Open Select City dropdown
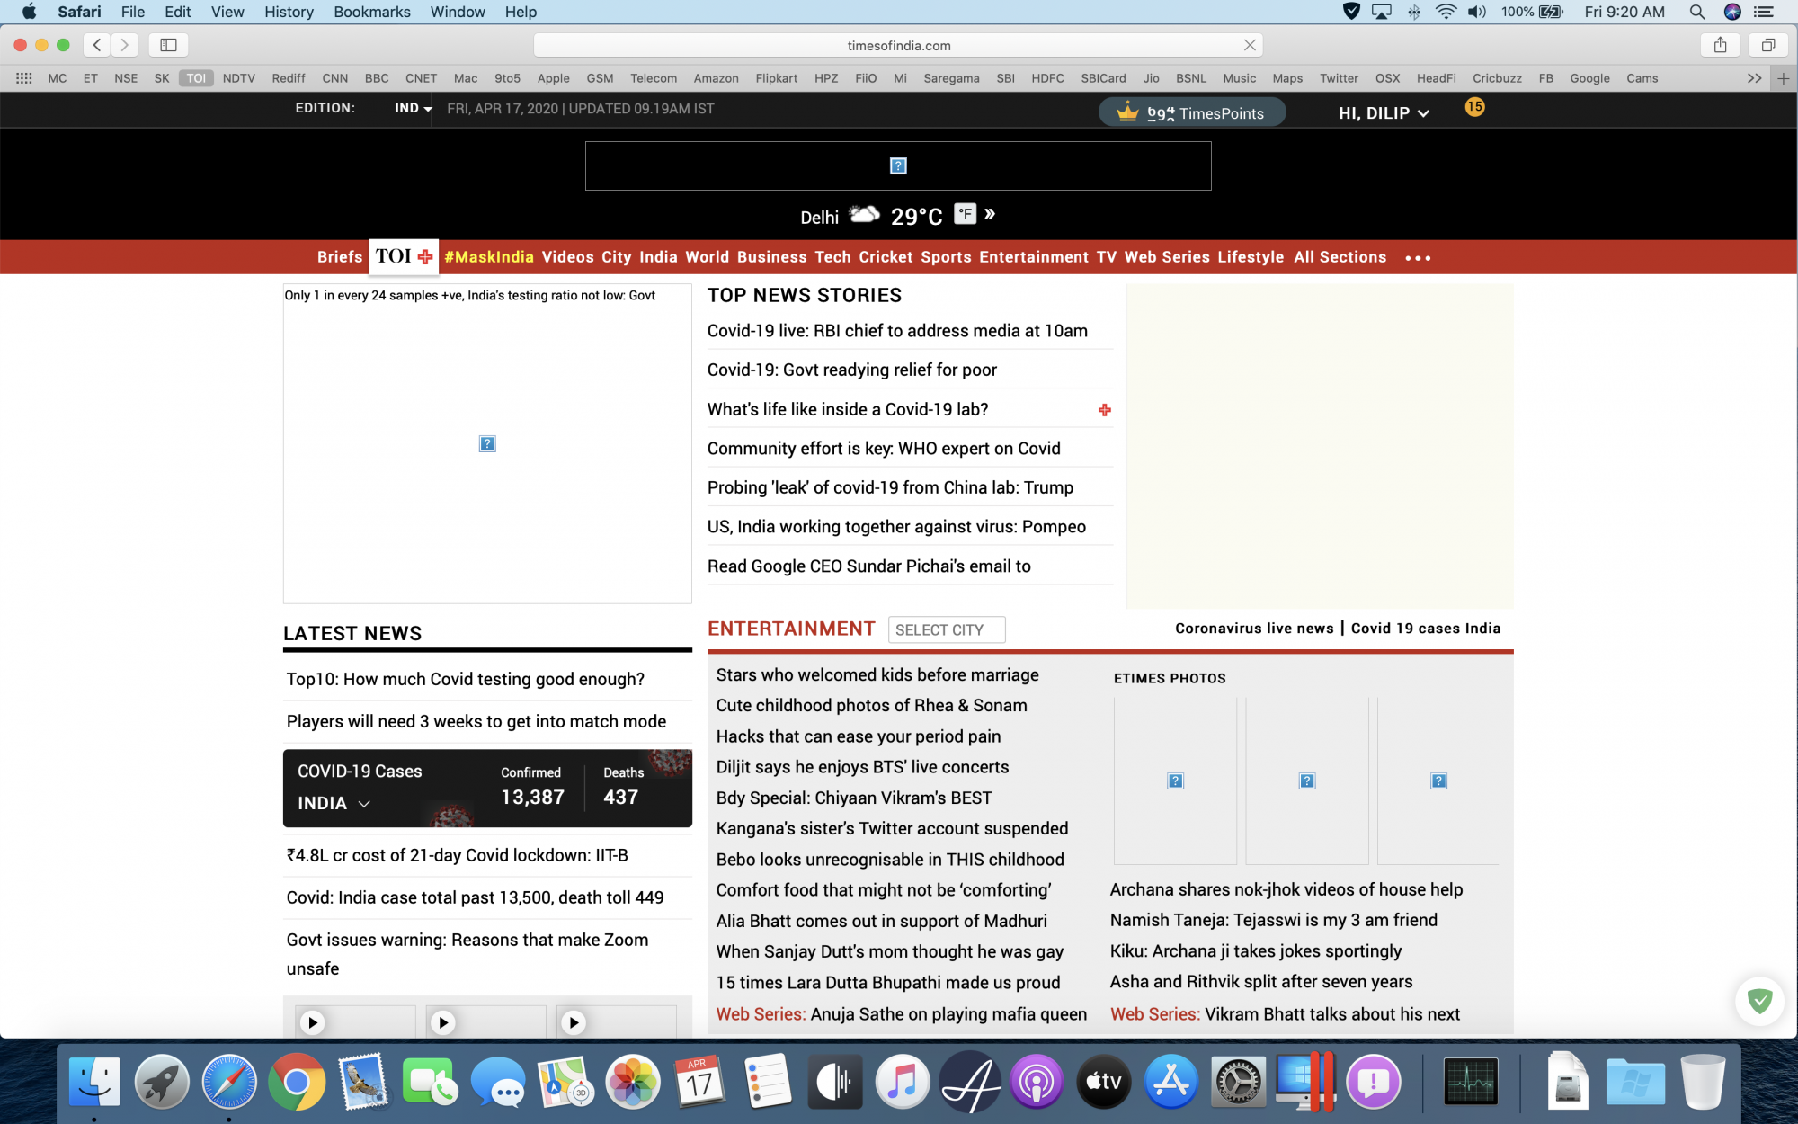 pos(947,629)
